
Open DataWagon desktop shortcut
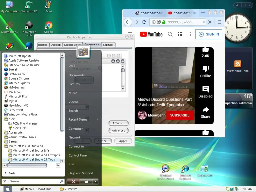point(10,27)
